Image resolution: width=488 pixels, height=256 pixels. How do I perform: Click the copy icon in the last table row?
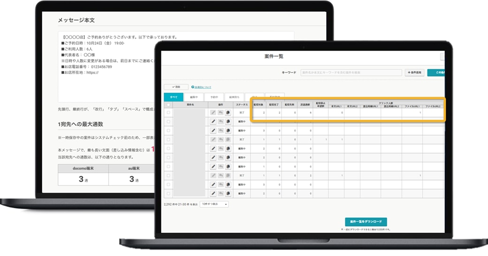pyautogui.click(x=228, y=194)
